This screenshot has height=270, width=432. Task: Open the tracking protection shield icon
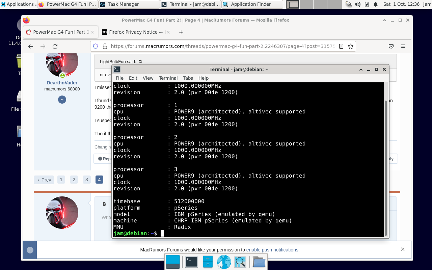(x=96, y=46)
